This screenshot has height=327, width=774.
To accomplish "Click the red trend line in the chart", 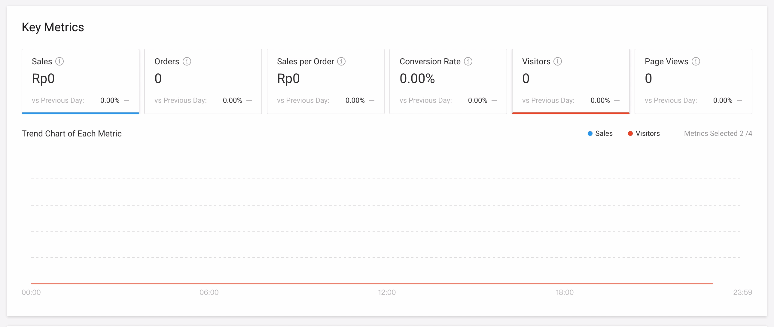I will point(372,283).
